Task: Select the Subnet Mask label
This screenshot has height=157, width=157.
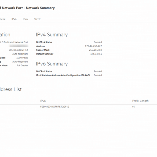Action: click(x=43, y=50)
